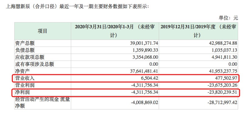
Task: Click the 项目 column header
Action: (x=42, y=31)
